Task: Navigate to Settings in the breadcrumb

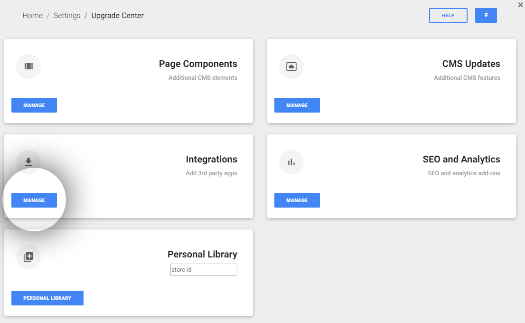Action: click(x=67, y=15)
